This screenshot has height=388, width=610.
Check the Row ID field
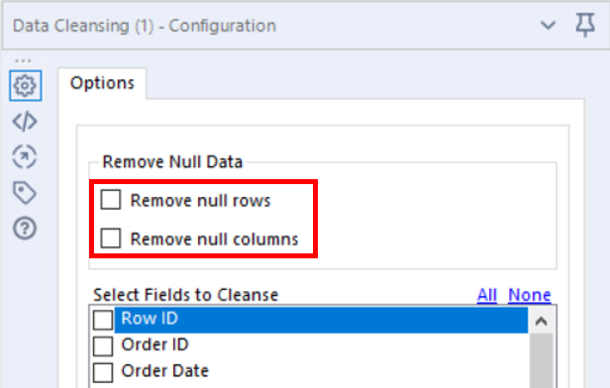[x=103, y=320]
